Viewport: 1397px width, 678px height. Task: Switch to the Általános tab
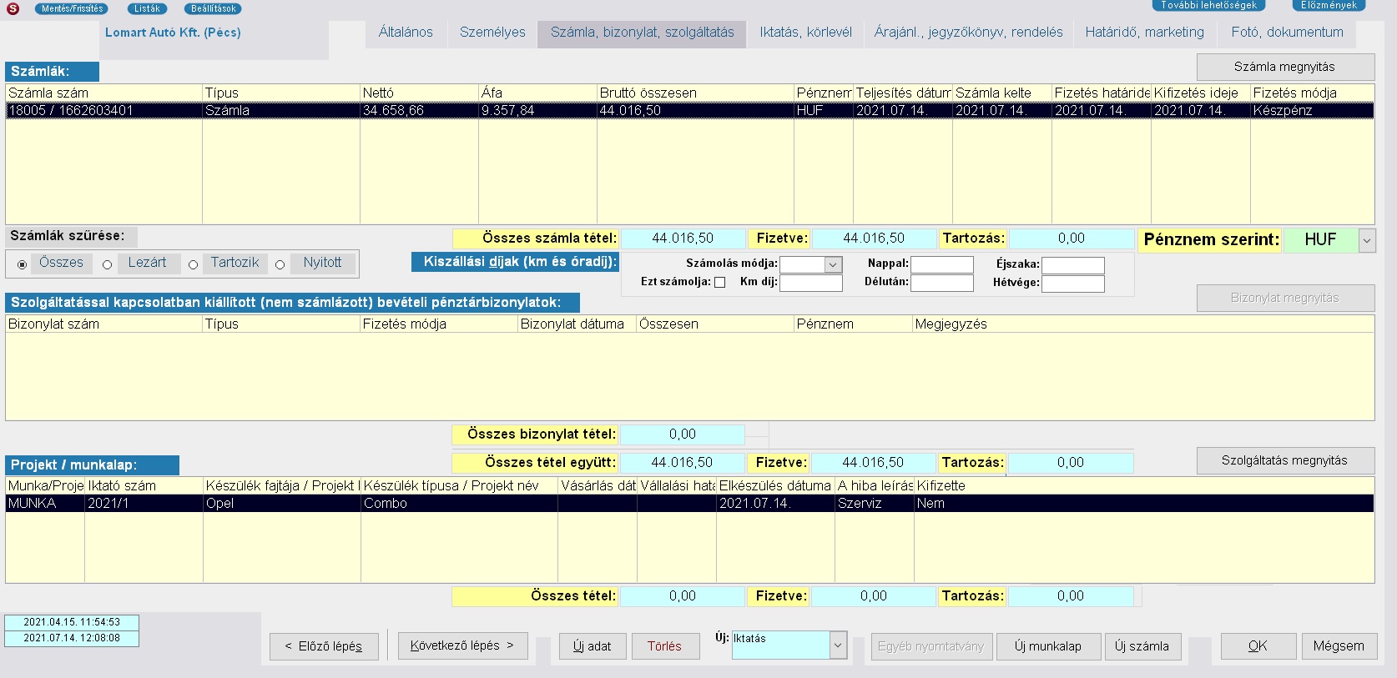tap(406, 33)
